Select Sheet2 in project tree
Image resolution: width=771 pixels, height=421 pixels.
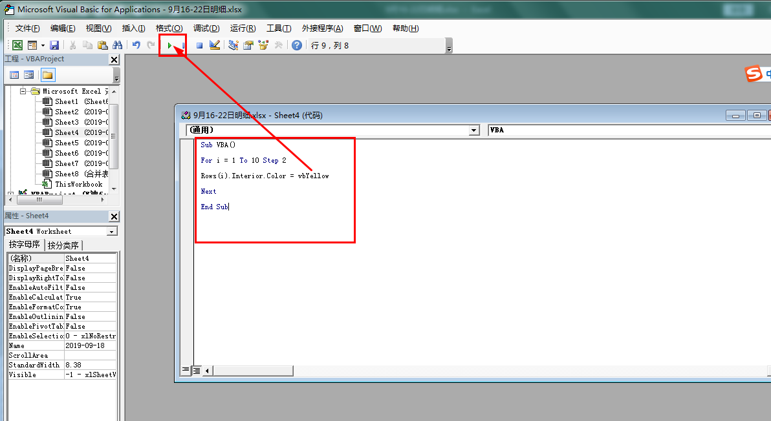point(75,112)
